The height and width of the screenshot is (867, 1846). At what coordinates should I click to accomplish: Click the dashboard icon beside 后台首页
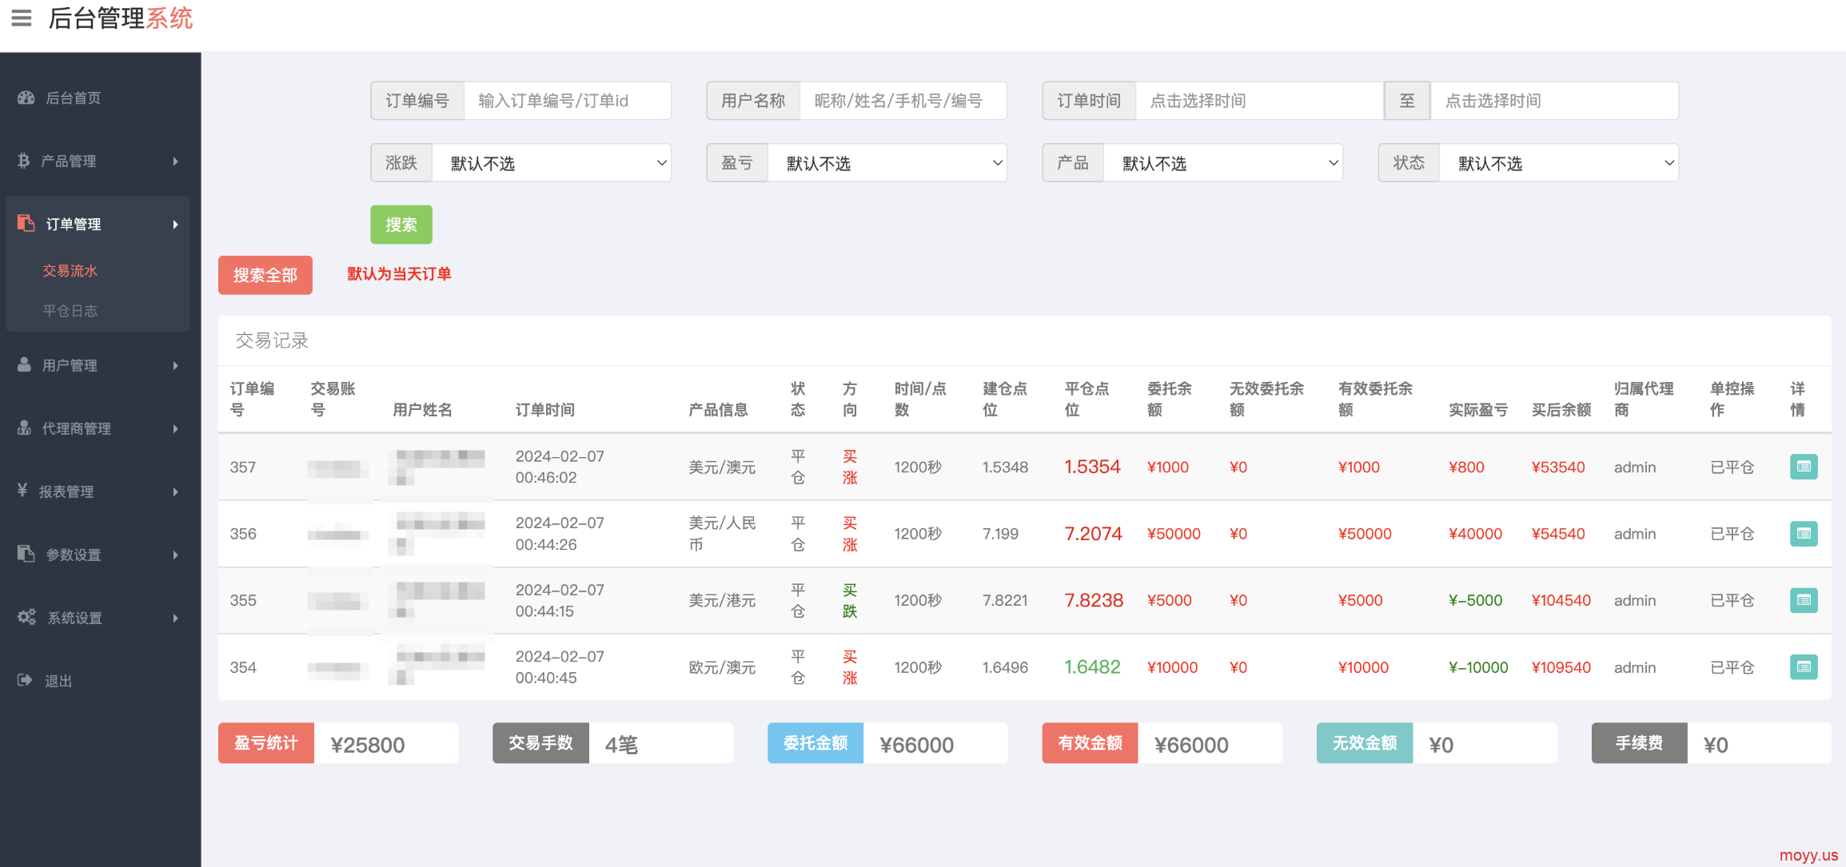(x=26, y=97)
